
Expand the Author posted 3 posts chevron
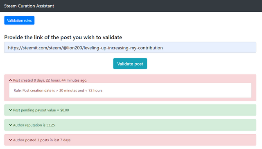pyautogui.click(x=11, y=140)
